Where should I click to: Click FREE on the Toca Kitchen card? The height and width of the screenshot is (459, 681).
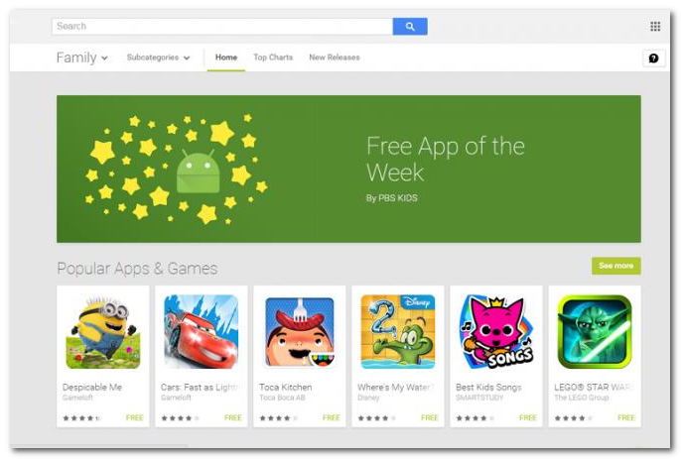(x=332, y=417)
